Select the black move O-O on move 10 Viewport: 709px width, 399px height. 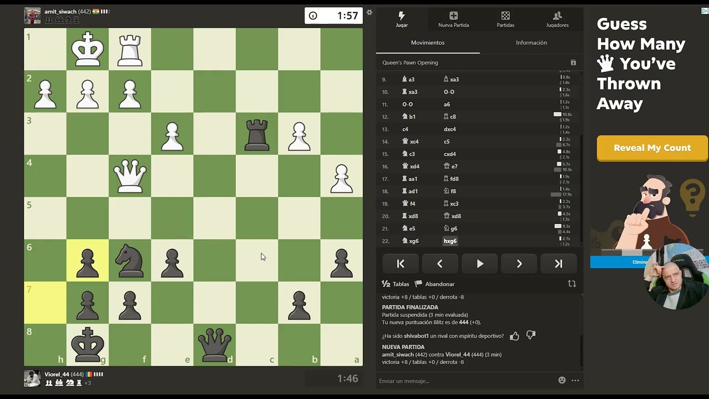449,92
